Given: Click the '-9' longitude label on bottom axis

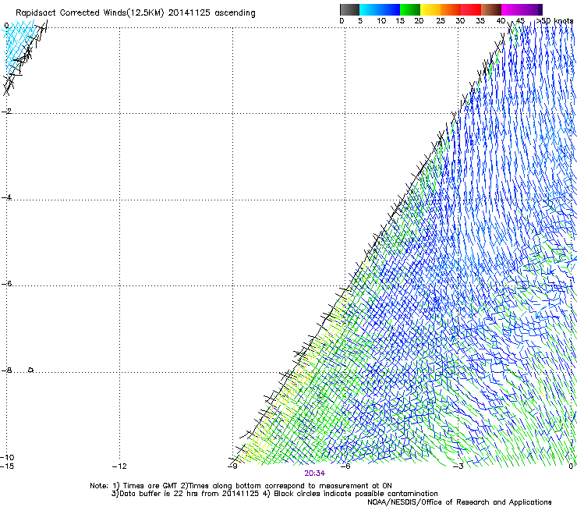Looking at the screenshot, I should click(x=232, y=466).
